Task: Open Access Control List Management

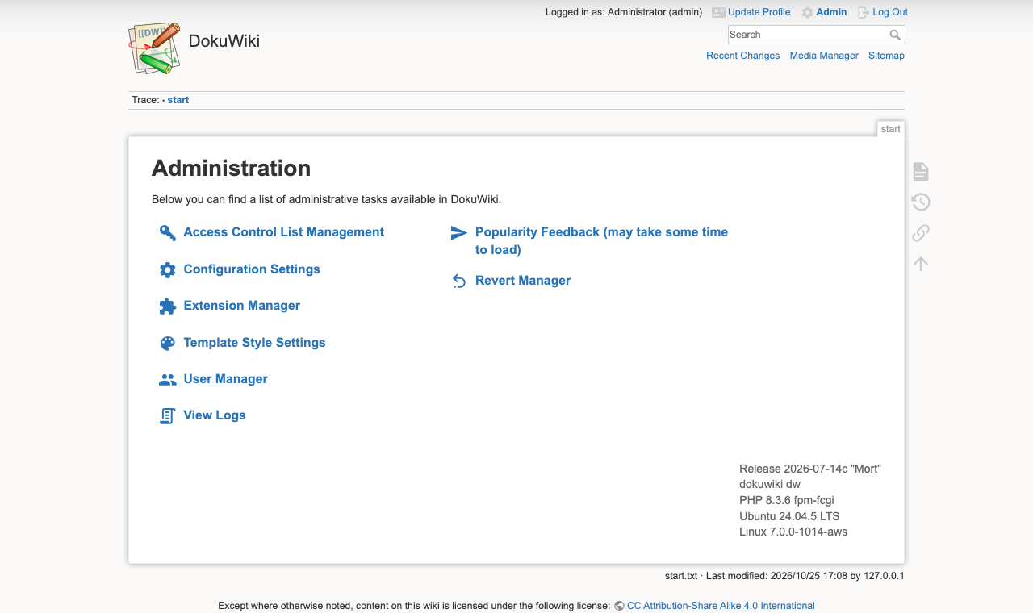Action: [x=284, y=232]
